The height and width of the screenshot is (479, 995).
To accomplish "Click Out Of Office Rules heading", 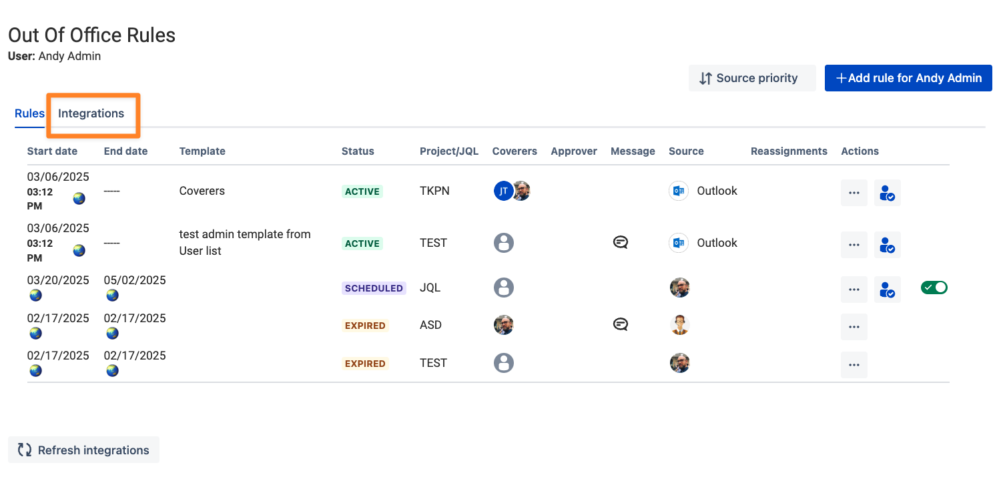I will 92,35.
